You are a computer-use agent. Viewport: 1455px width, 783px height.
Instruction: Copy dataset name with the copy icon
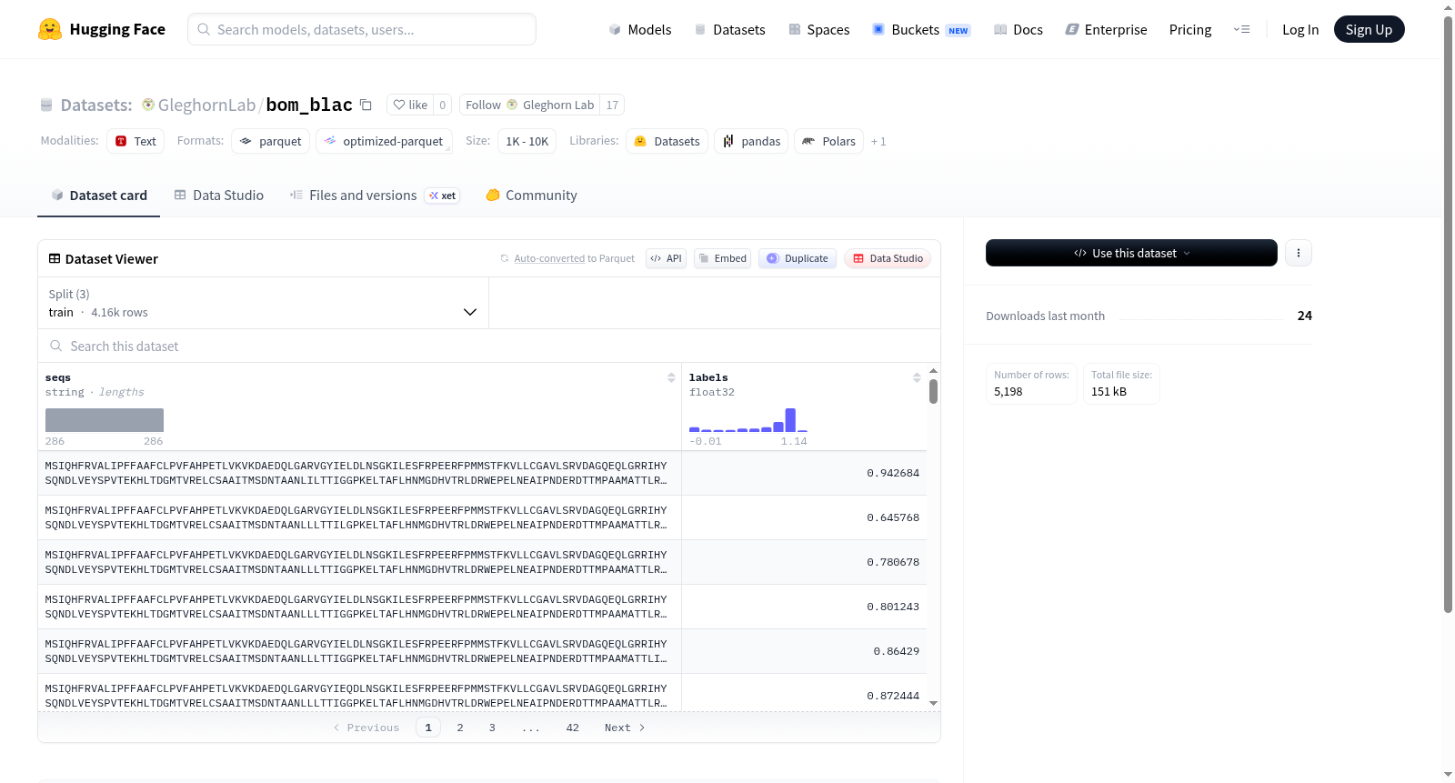(x=366, y=105)
